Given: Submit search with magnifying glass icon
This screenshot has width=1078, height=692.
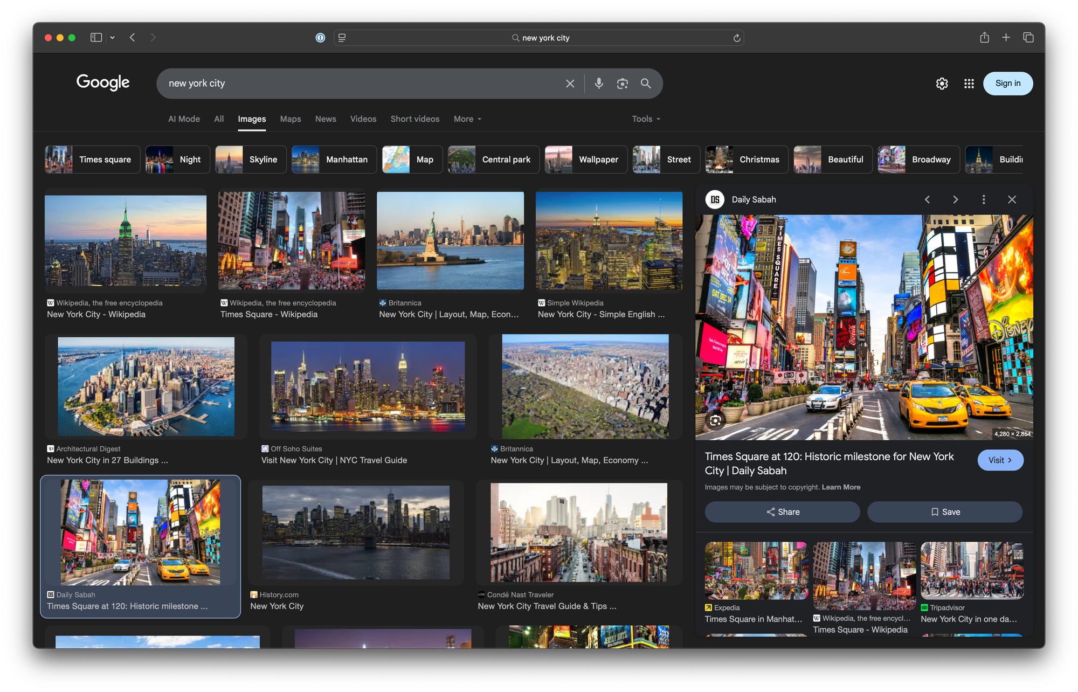Looking at the screenshot, I should pyautogui.click(x=646, y=83).
